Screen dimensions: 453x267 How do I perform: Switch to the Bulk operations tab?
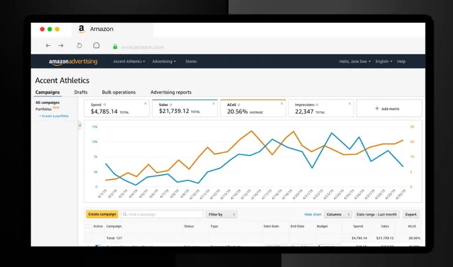[x=119, y=92]
